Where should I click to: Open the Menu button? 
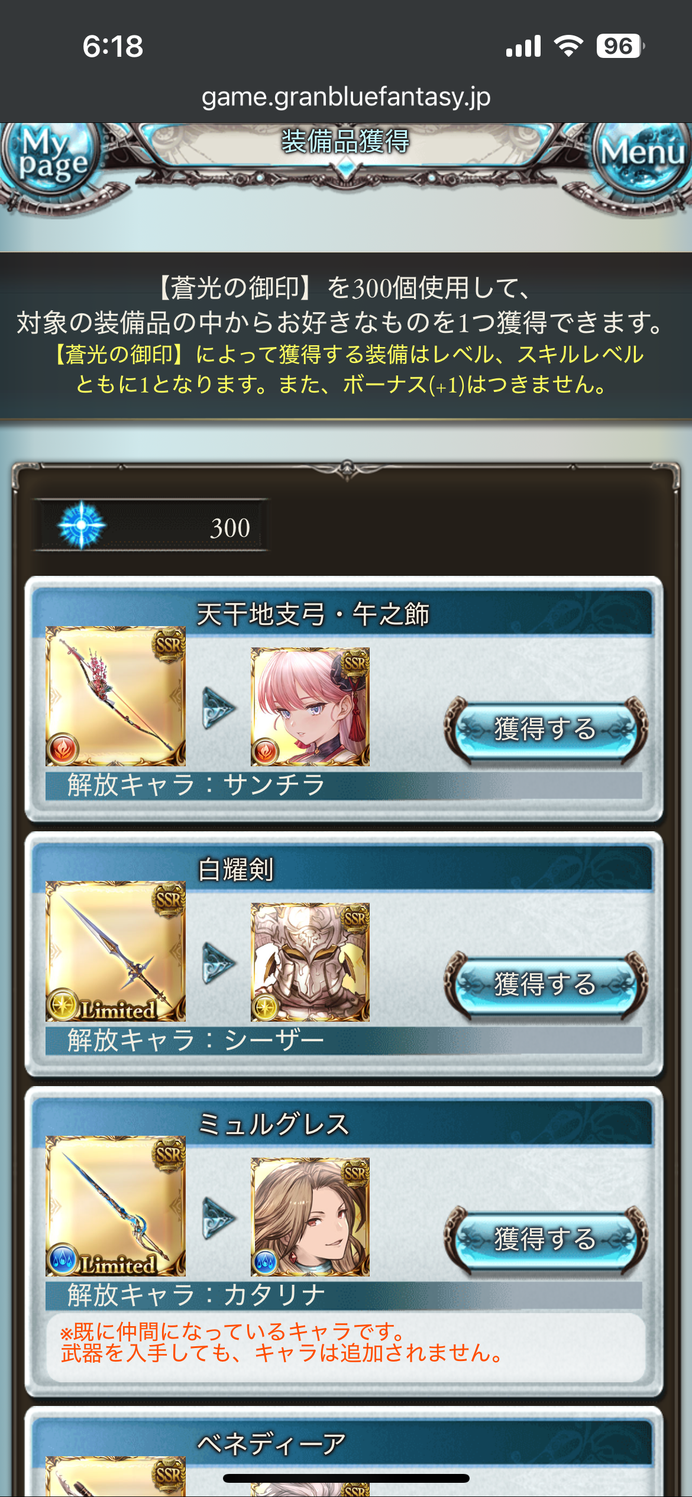[x=643, y=155]
